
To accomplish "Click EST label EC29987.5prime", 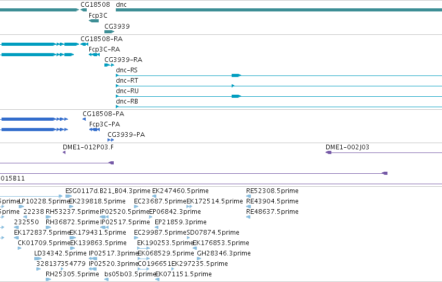I will tap(160, 233).
